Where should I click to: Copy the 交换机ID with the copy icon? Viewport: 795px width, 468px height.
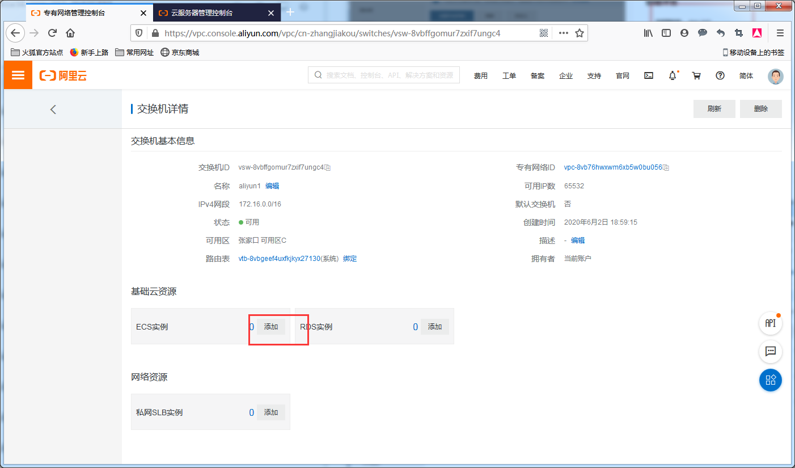click(328, 167)
